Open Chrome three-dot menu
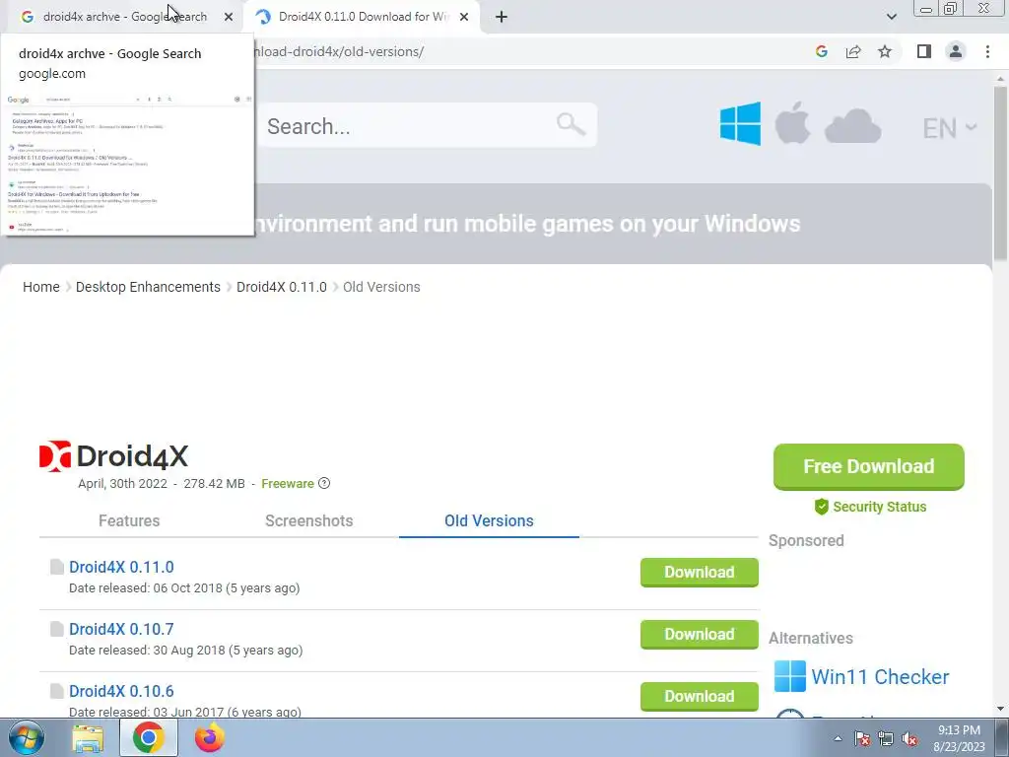 coord(987,51)
